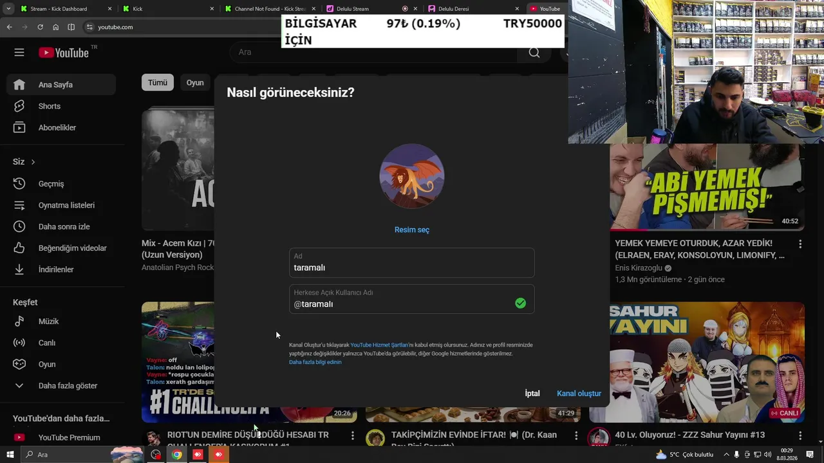Open options menu for TAKİPÇİMİZİN EVİNDE İFTAR video
The height and width of the screenshot is (463, 824).
point(576,435)
